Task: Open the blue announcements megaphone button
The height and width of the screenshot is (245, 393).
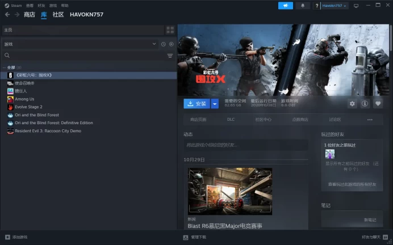Action: 286,6
